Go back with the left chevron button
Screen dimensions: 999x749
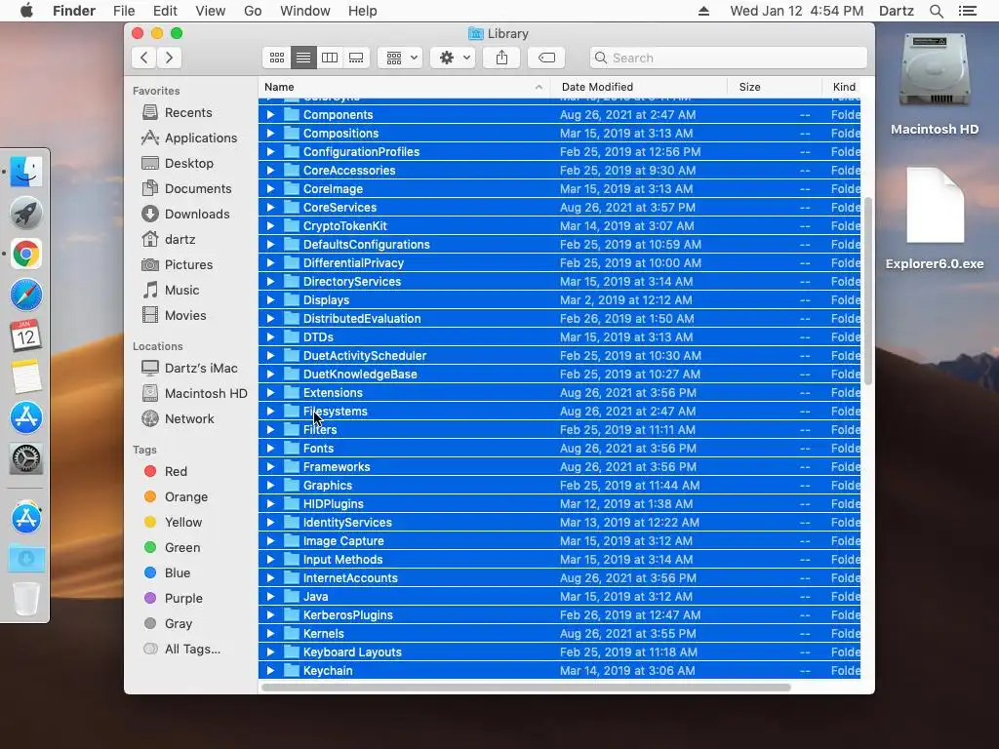click(144, 58)
